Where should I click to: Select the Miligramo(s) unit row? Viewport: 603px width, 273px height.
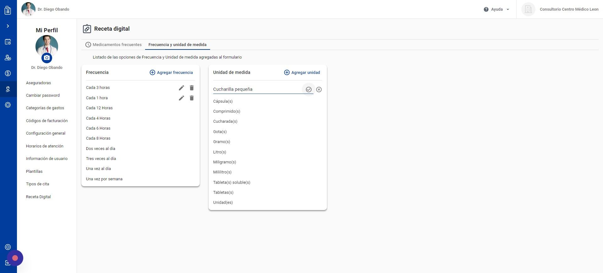click(268, 162)
